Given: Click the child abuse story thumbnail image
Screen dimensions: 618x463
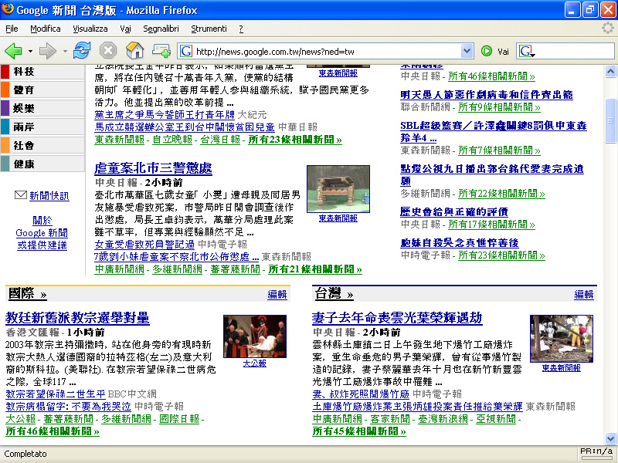Looking at the screenshot, I should 338,189.
